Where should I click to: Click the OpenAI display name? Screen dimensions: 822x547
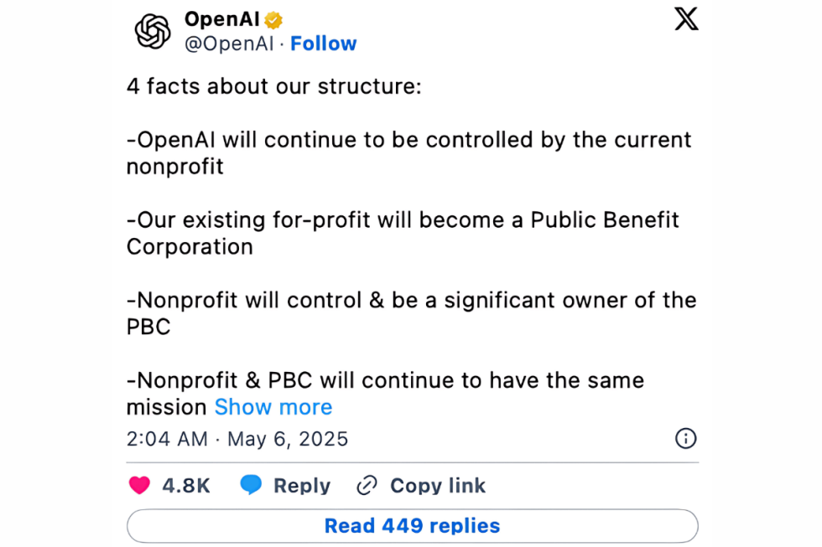pyautogui.click(x=222, y=19)
